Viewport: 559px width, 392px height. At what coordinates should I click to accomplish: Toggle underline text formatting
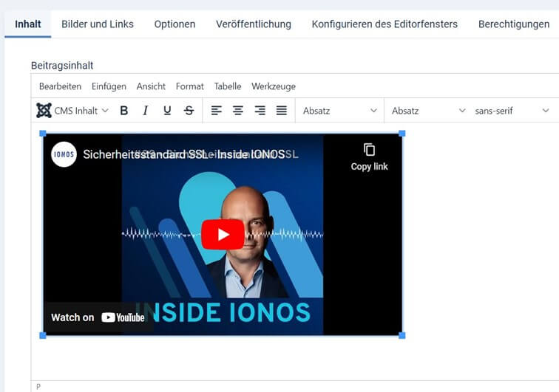[167, 111]
